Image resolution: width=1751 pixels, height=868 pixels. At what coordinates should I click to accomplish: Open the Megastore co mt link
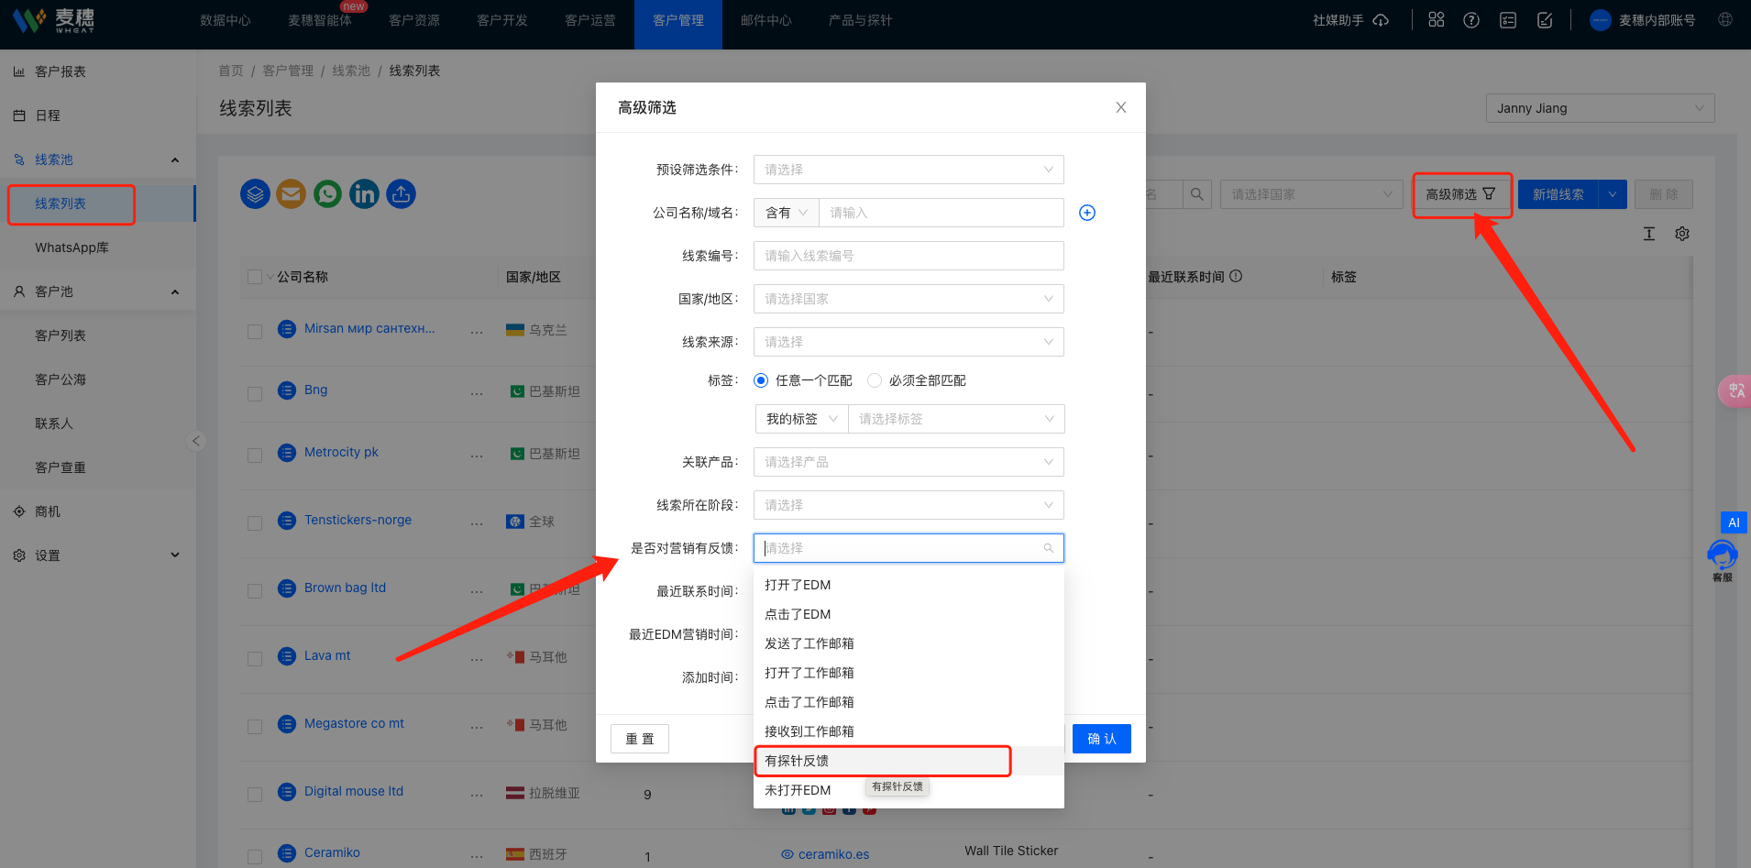[354, 723]
